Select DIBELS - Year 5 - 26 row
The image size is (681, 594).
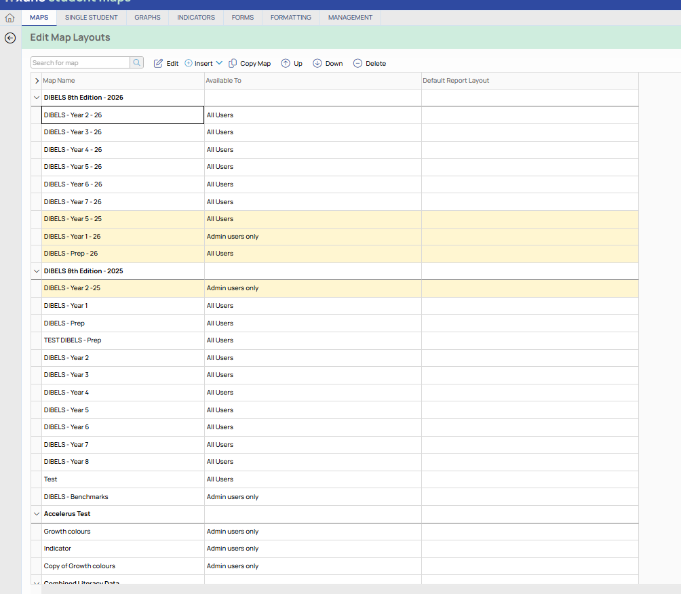[334, 167]
